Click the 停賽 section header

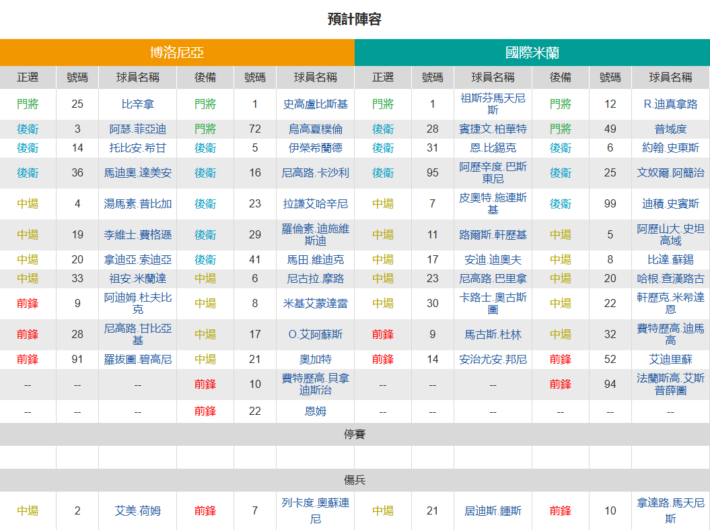[355, 434]
